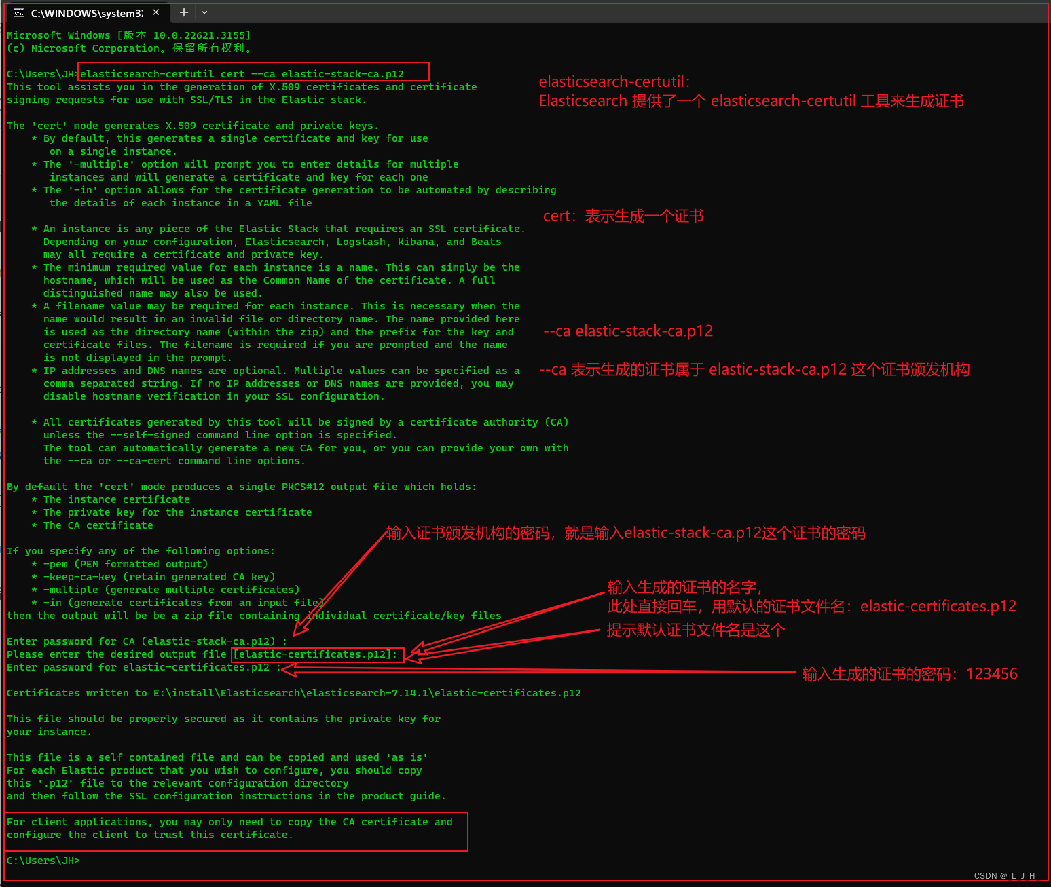
Task: Click "The 'cert' mode generates X.509" line
Action: (x=193, y=126)
